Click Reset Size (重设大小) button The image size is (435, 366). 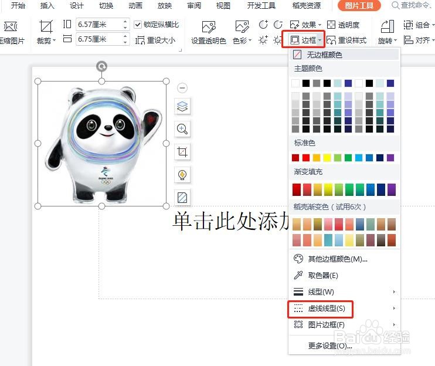[x=155, y=40]
